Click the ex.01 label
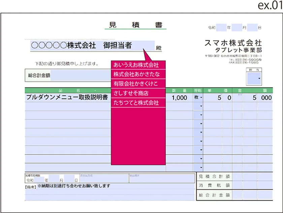Image resolution: width=283 pixels, height=213 pixels. point(270,5)
